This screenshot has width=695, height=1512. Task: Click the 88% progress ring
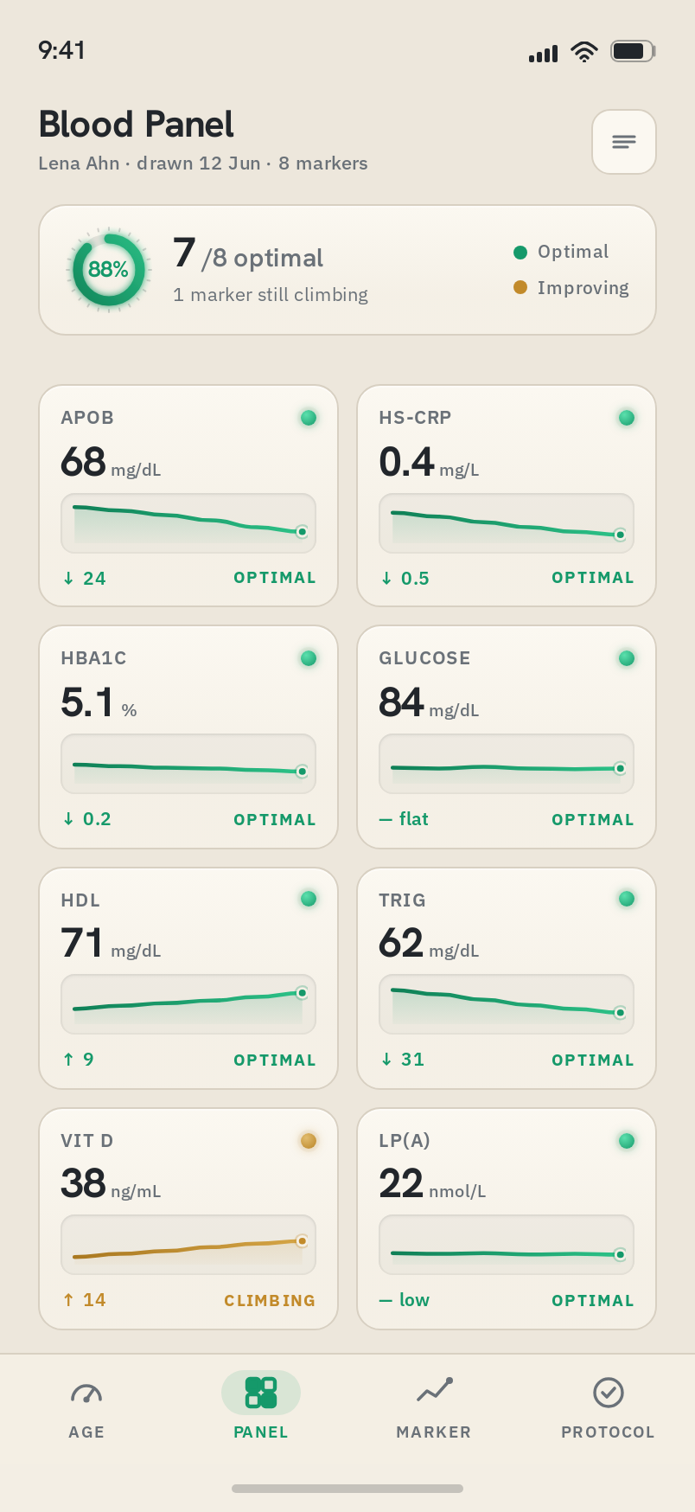[108, 270]
